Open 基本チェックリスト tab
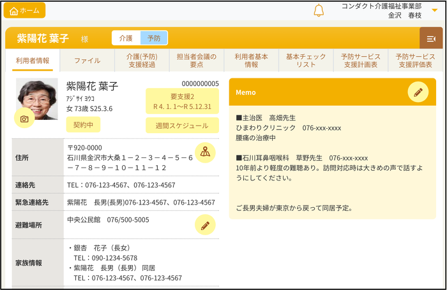This screenshot has width=447, height=290. 306,61
